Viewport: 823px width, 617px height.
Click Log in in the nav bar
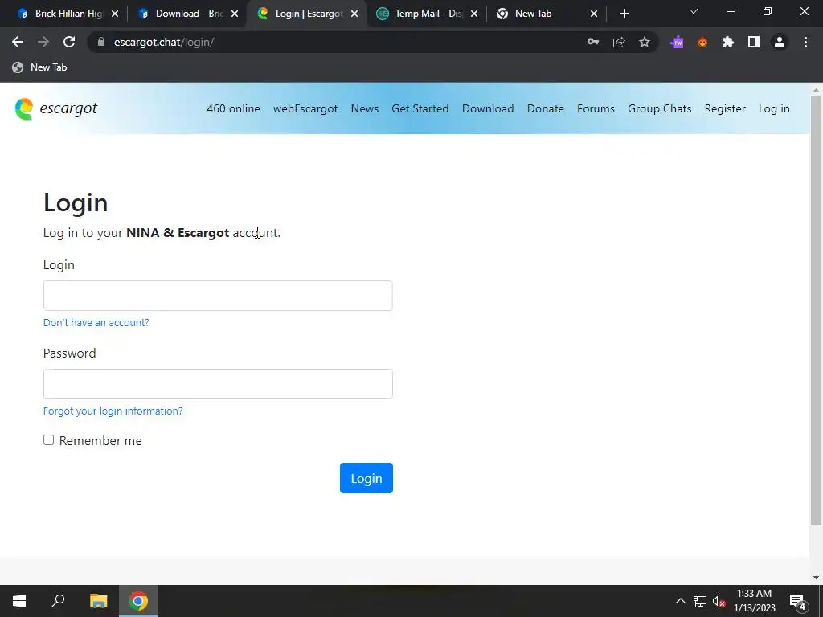point(774,108)
